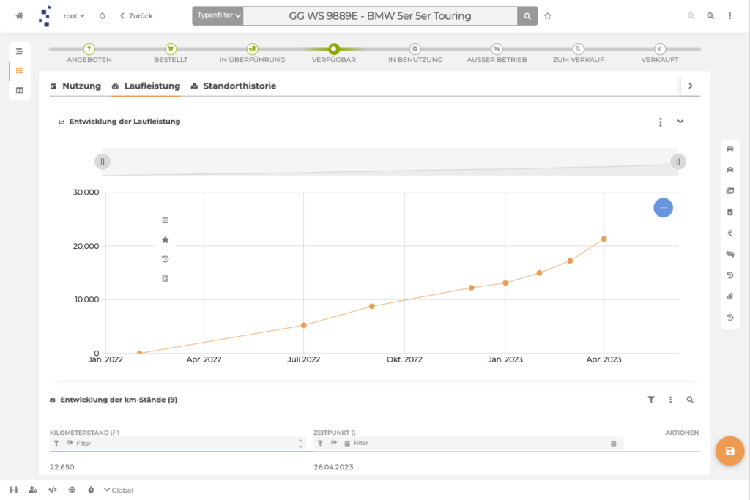
Task: Click the right range slider handle
Action: coord(677,162)
